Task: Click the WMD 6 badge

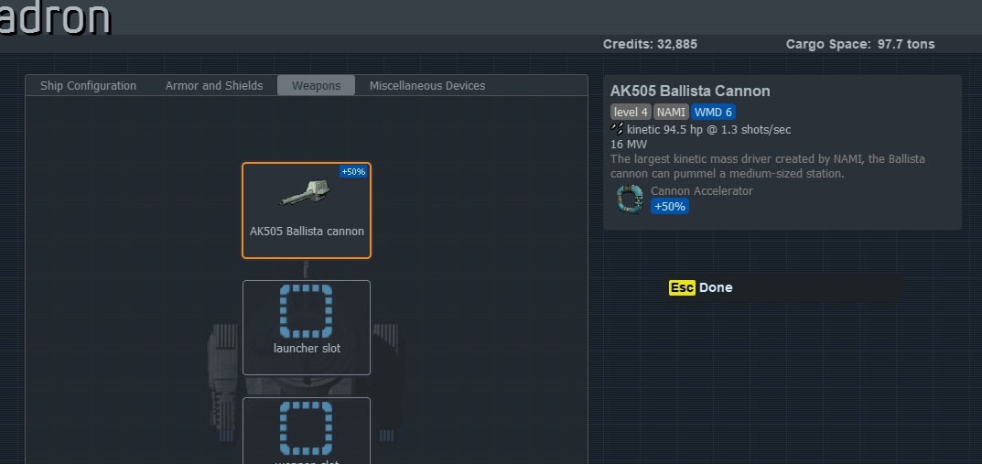Action: coord(713,113)
